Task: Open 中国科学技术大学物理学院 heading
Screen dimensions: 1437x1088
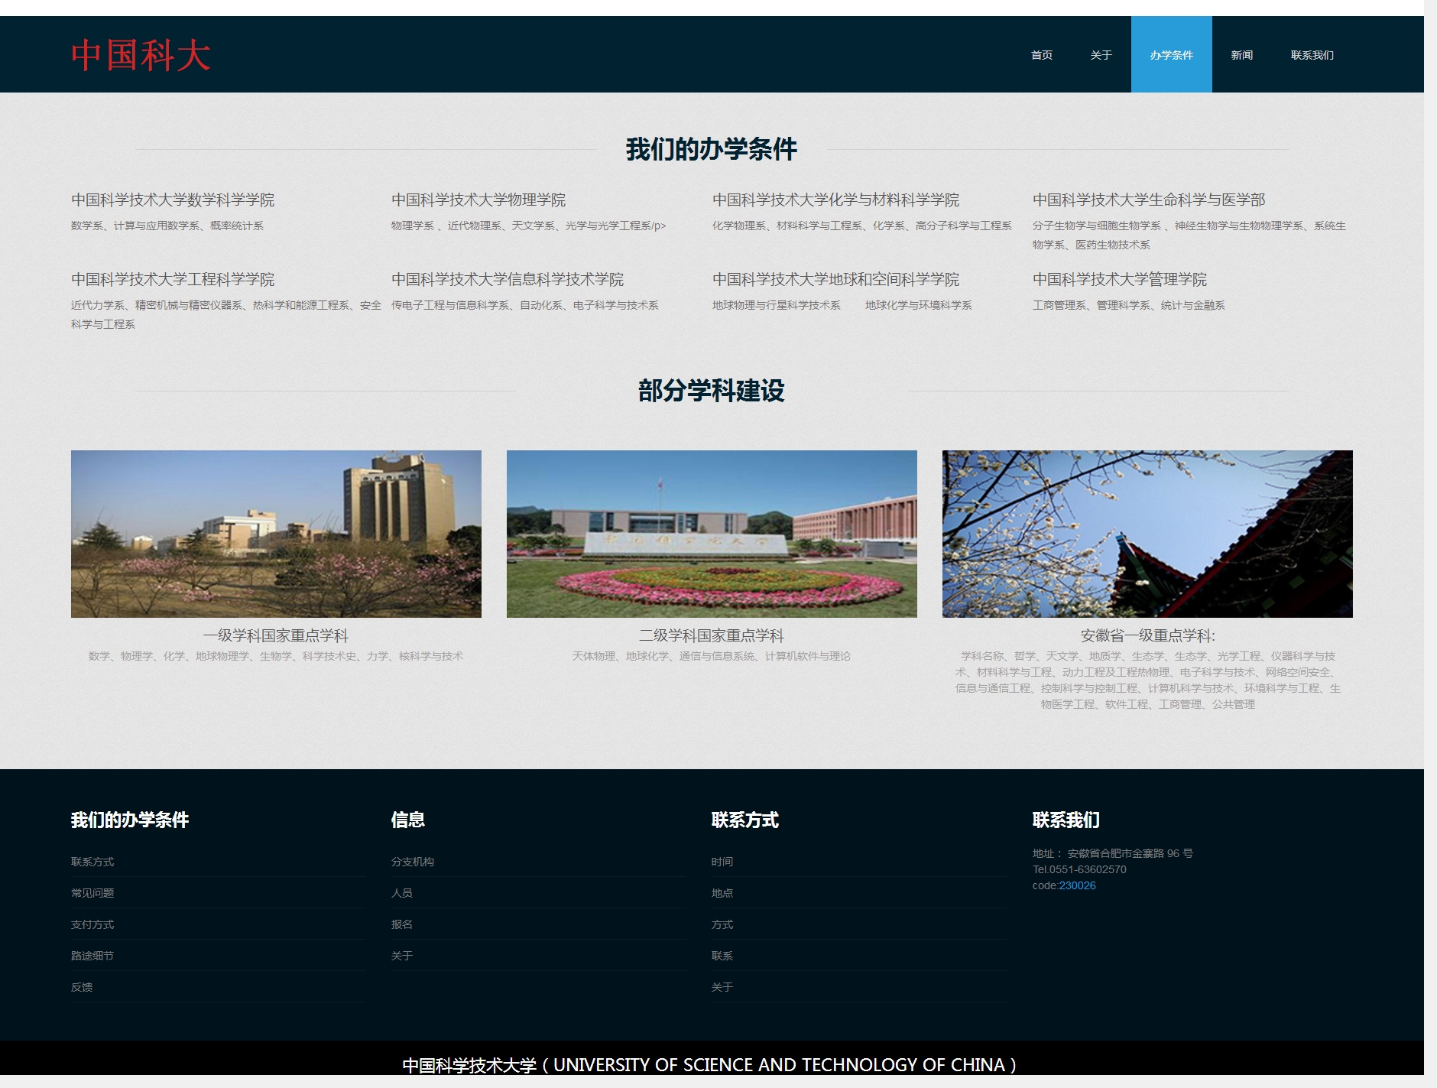Action: 478,200
